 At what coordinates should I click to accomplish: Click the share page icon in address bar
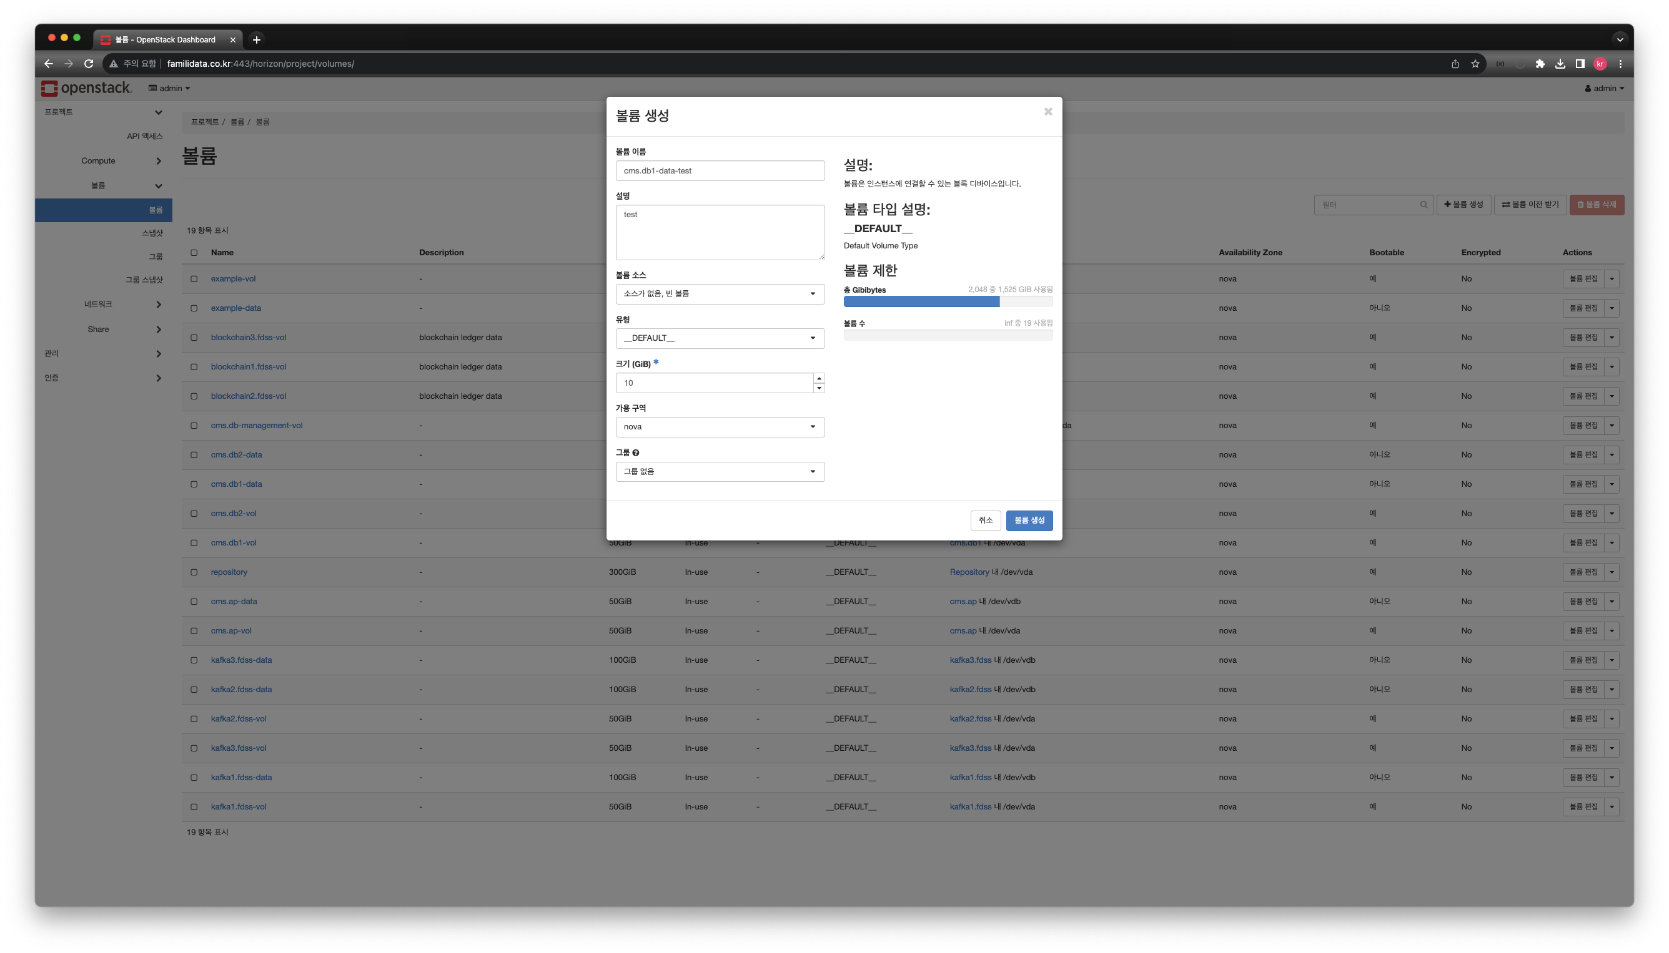click(x=1455, y=64)
